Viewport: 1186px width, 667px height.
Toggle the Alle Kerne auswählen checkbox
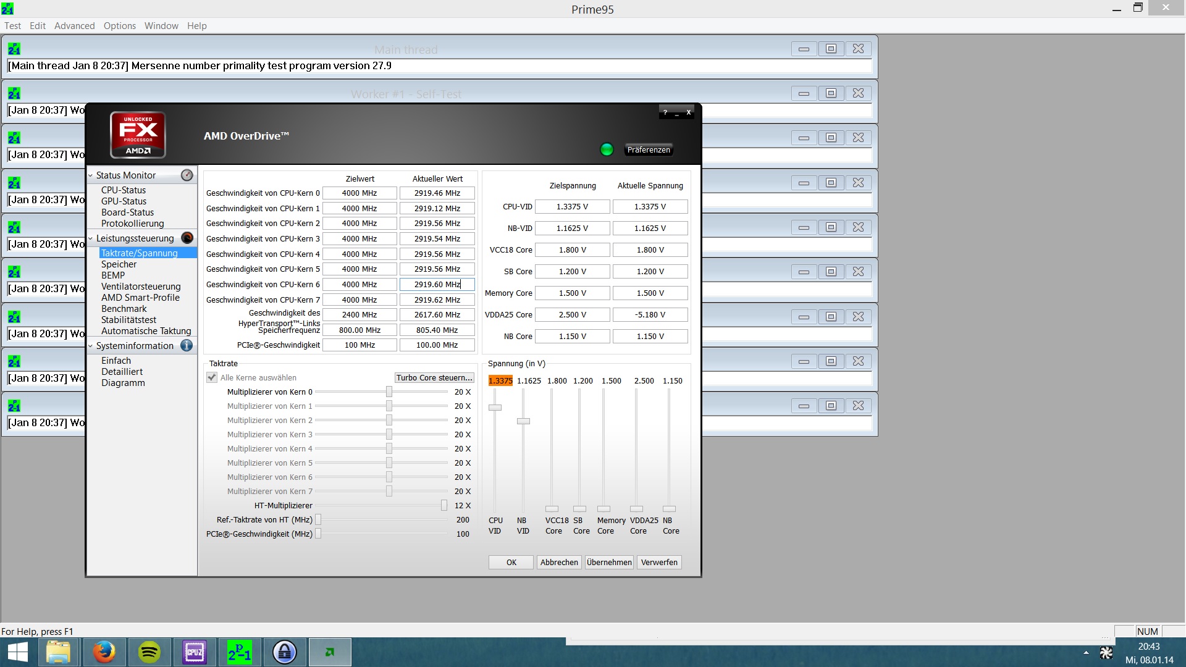click(x=212, y=377)
